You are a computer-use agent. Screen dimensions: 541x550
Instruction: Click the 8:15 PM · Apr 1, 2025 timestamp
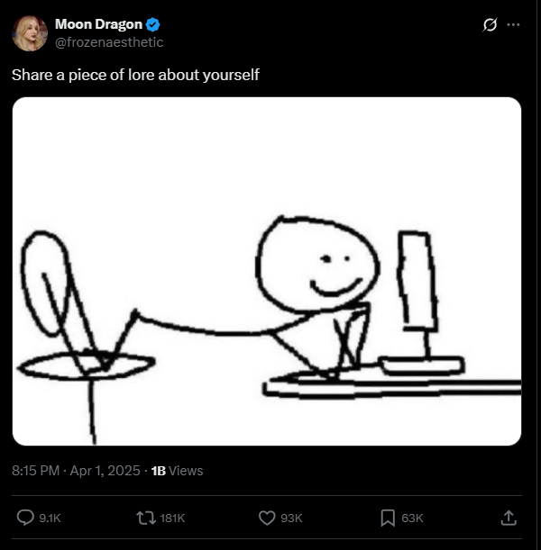(x=78, y=470)
